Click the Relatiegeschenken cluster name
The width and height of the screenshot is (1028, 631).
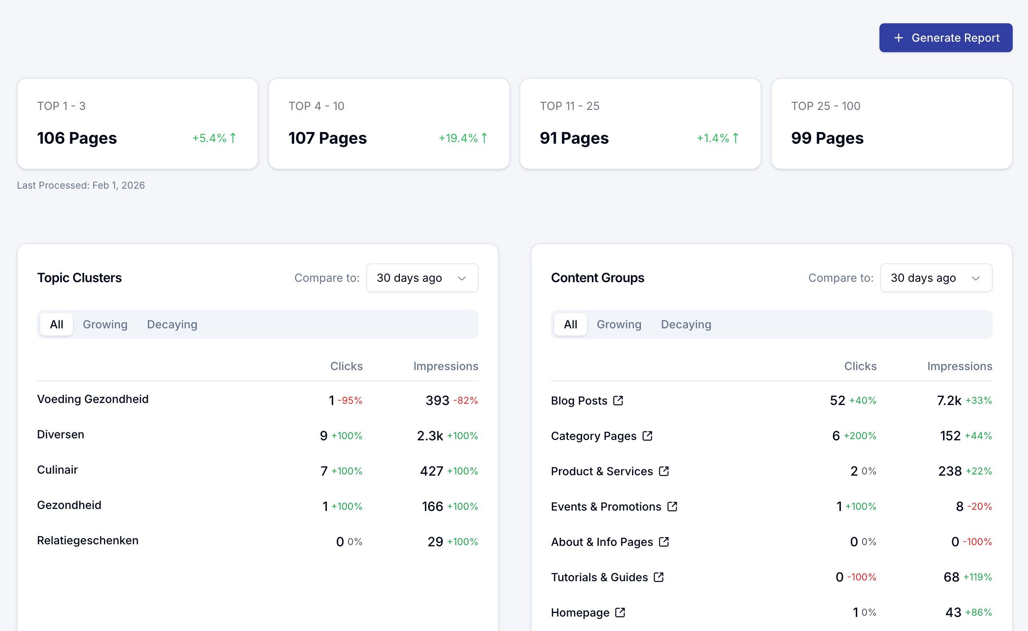tap(88, 540)
